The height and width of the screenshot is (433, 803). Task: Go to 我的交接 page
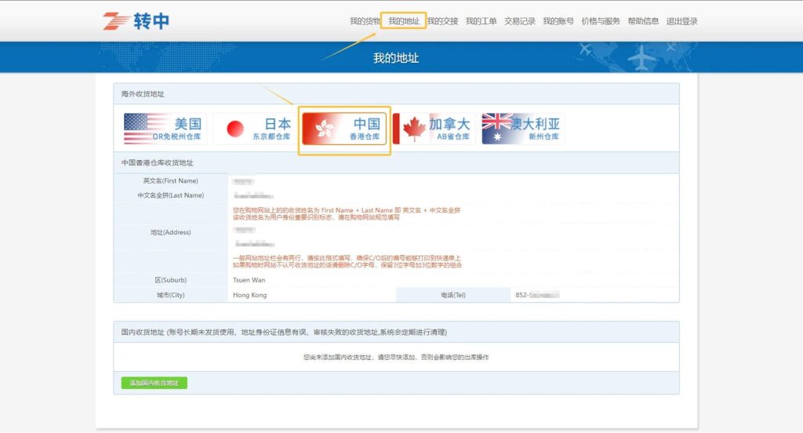click(442, 21)
